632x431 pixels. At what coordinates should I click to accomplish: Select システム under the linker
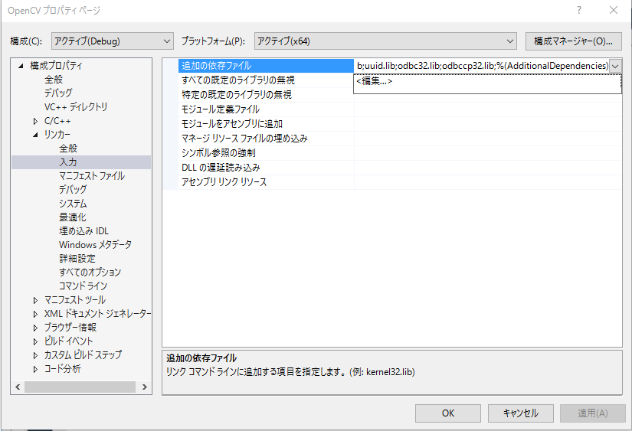[x=73, y=204]
